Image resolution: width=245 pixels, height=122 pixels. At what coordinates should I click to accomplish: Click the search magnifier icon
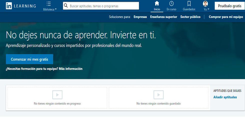[66, 6]
